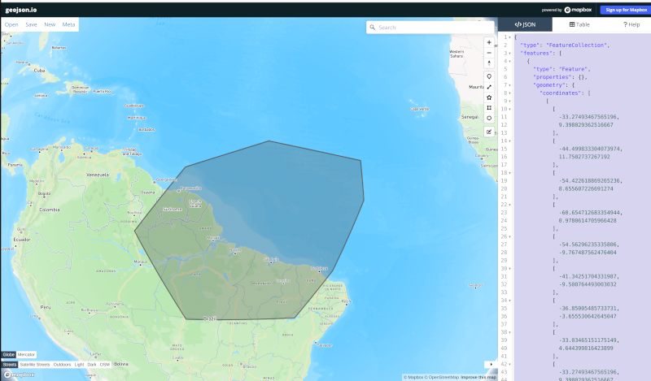Zoom out of the map

point(489,53)
